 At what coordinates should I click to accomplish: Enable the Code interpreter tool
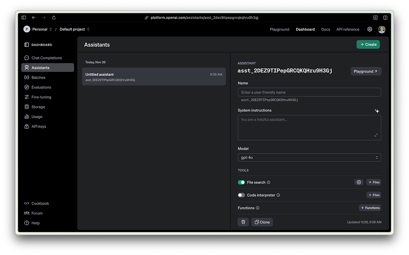coord(241,195)
